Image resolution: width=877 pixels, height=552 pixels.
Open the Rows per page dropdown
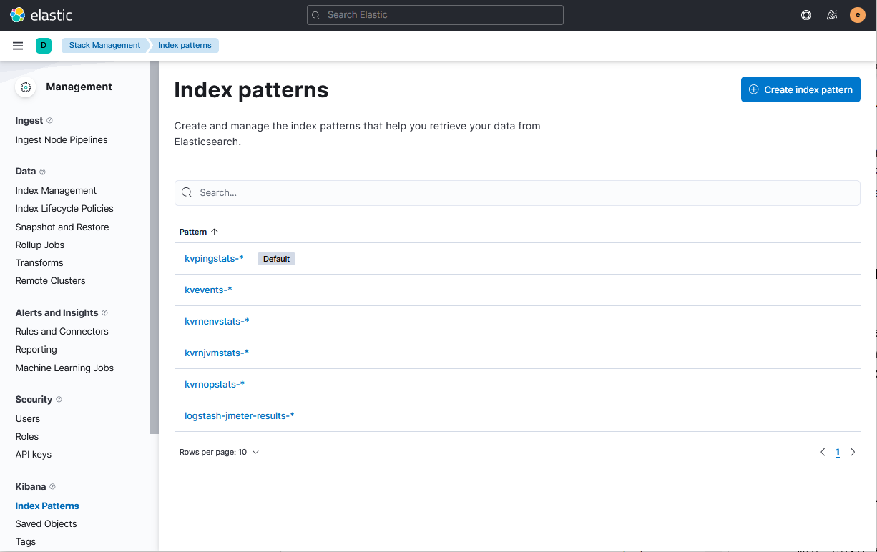219,452
